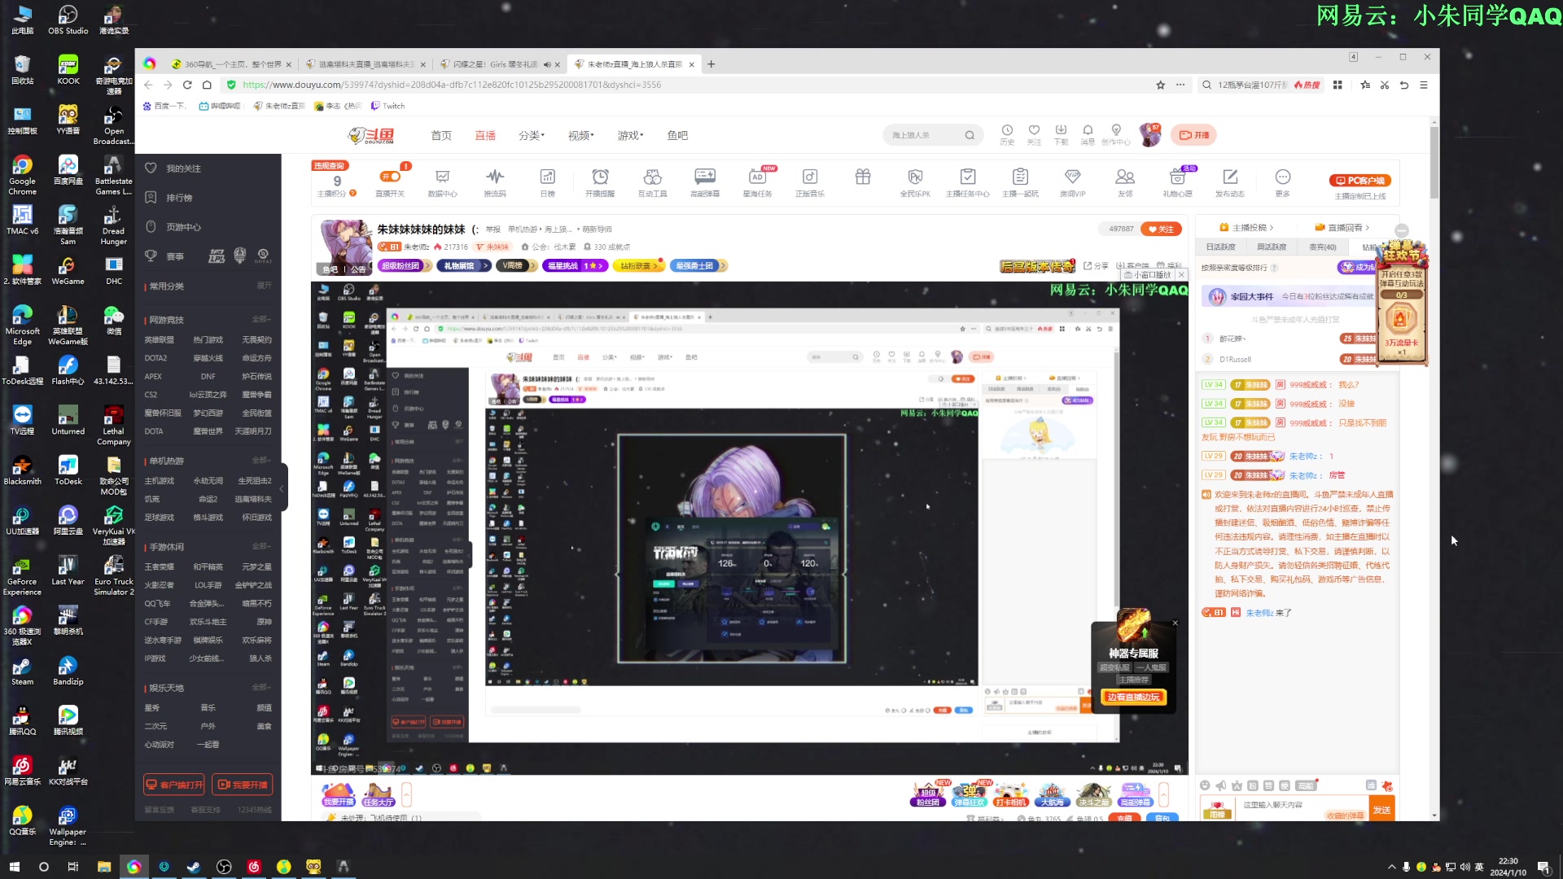Click 发送 send chat button
Screen dimensions: 1563x879
pyautogui.click(x=1381, y=810)
